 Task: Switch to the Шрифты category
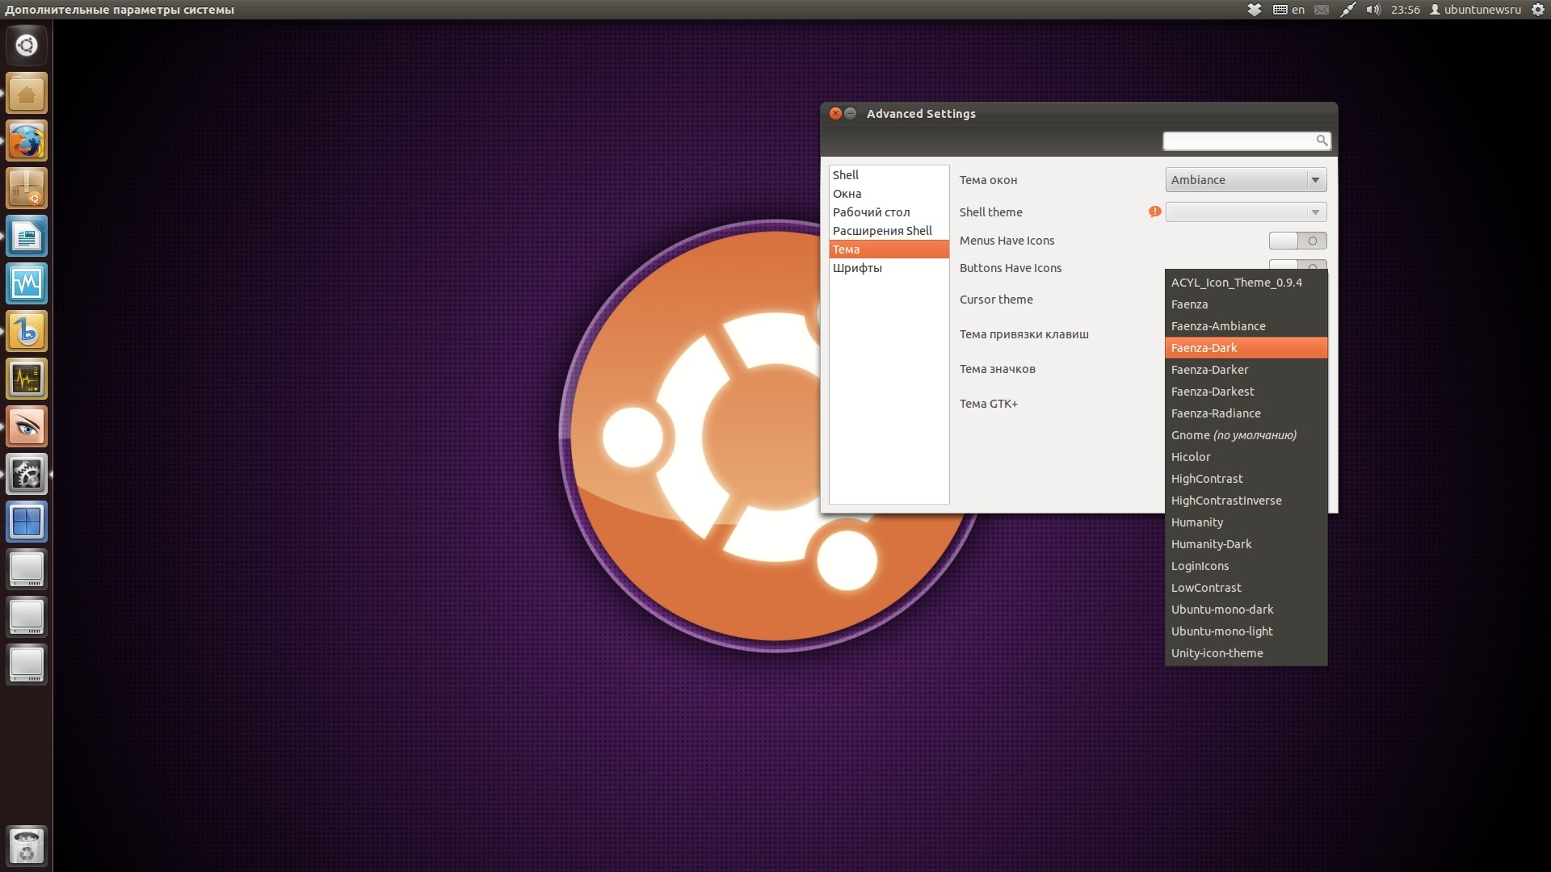pos(889,268)
